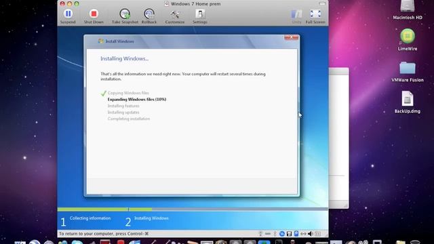Viewport: 434px width, 244px height.
Task: Click the green installation progress bar
Action: (104, 209)
